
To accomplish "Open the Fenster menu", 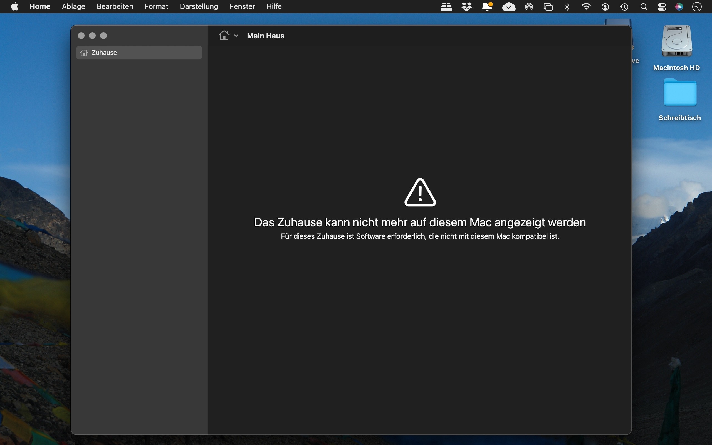I will pos(242,6).
